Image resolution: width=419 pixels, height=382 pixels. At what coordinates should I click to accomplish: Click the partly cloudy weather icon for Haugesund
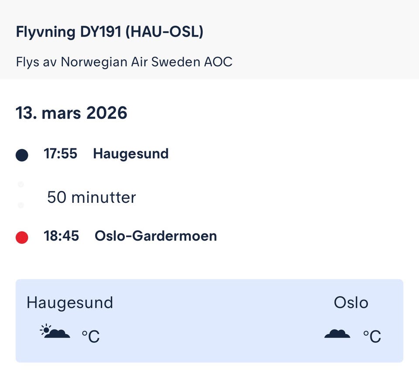[55, 332]
